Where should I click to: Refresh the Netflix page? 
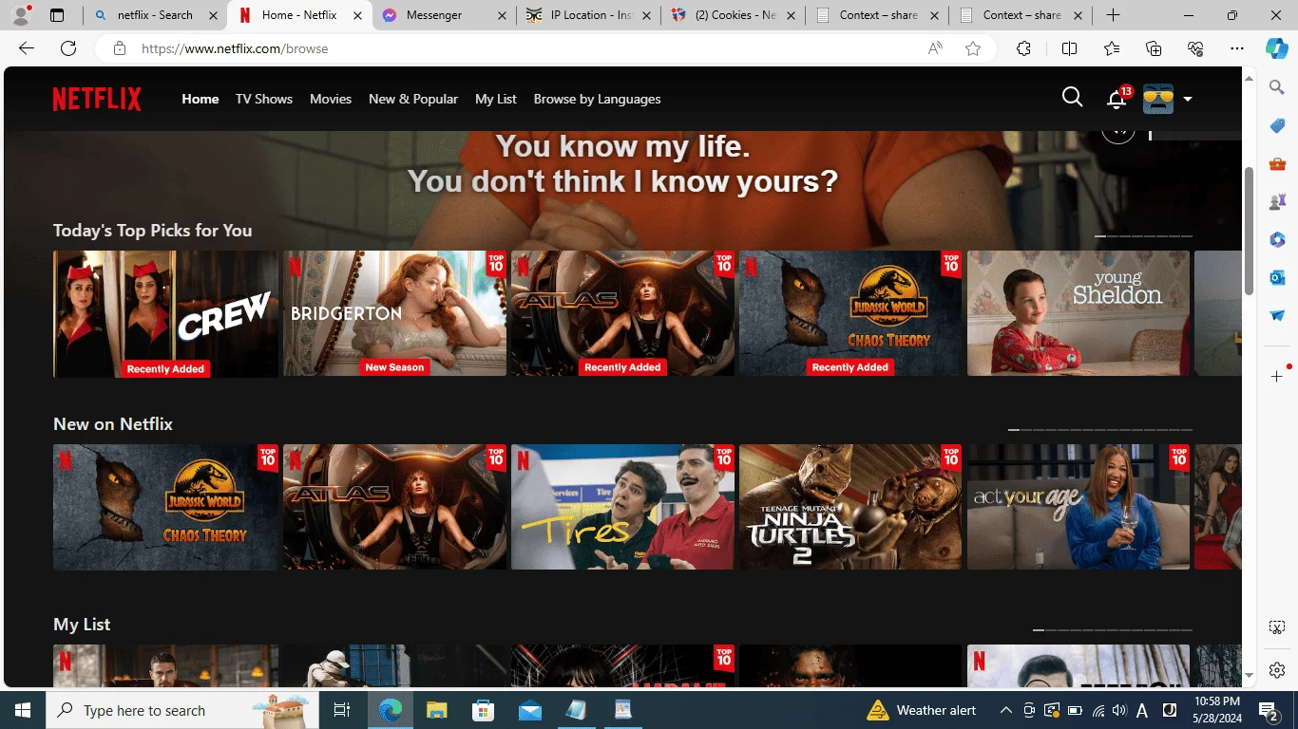coord(68,48)
